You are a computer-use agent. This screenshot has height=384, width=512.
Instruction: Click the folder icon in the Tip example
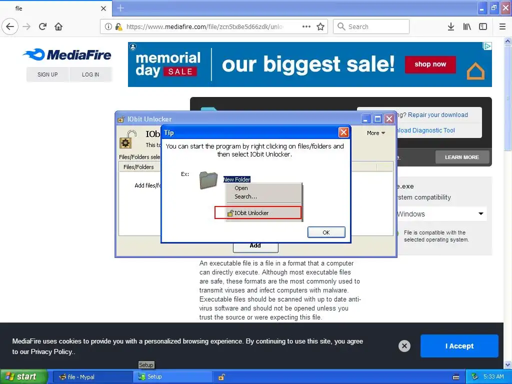coord(208,180)
